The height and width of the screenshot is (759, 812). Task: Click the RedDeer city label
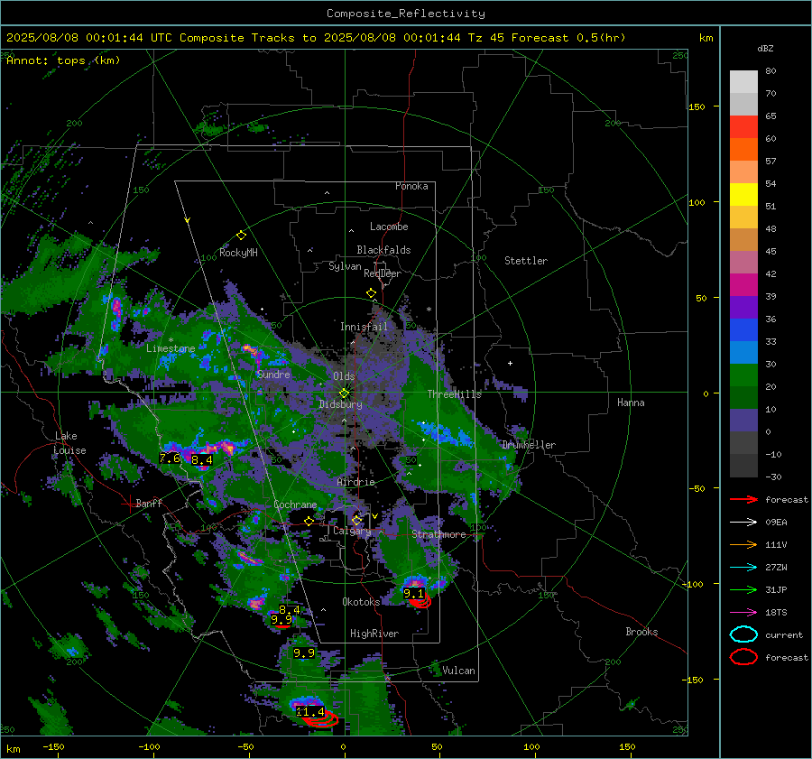[x=383, y=273]
